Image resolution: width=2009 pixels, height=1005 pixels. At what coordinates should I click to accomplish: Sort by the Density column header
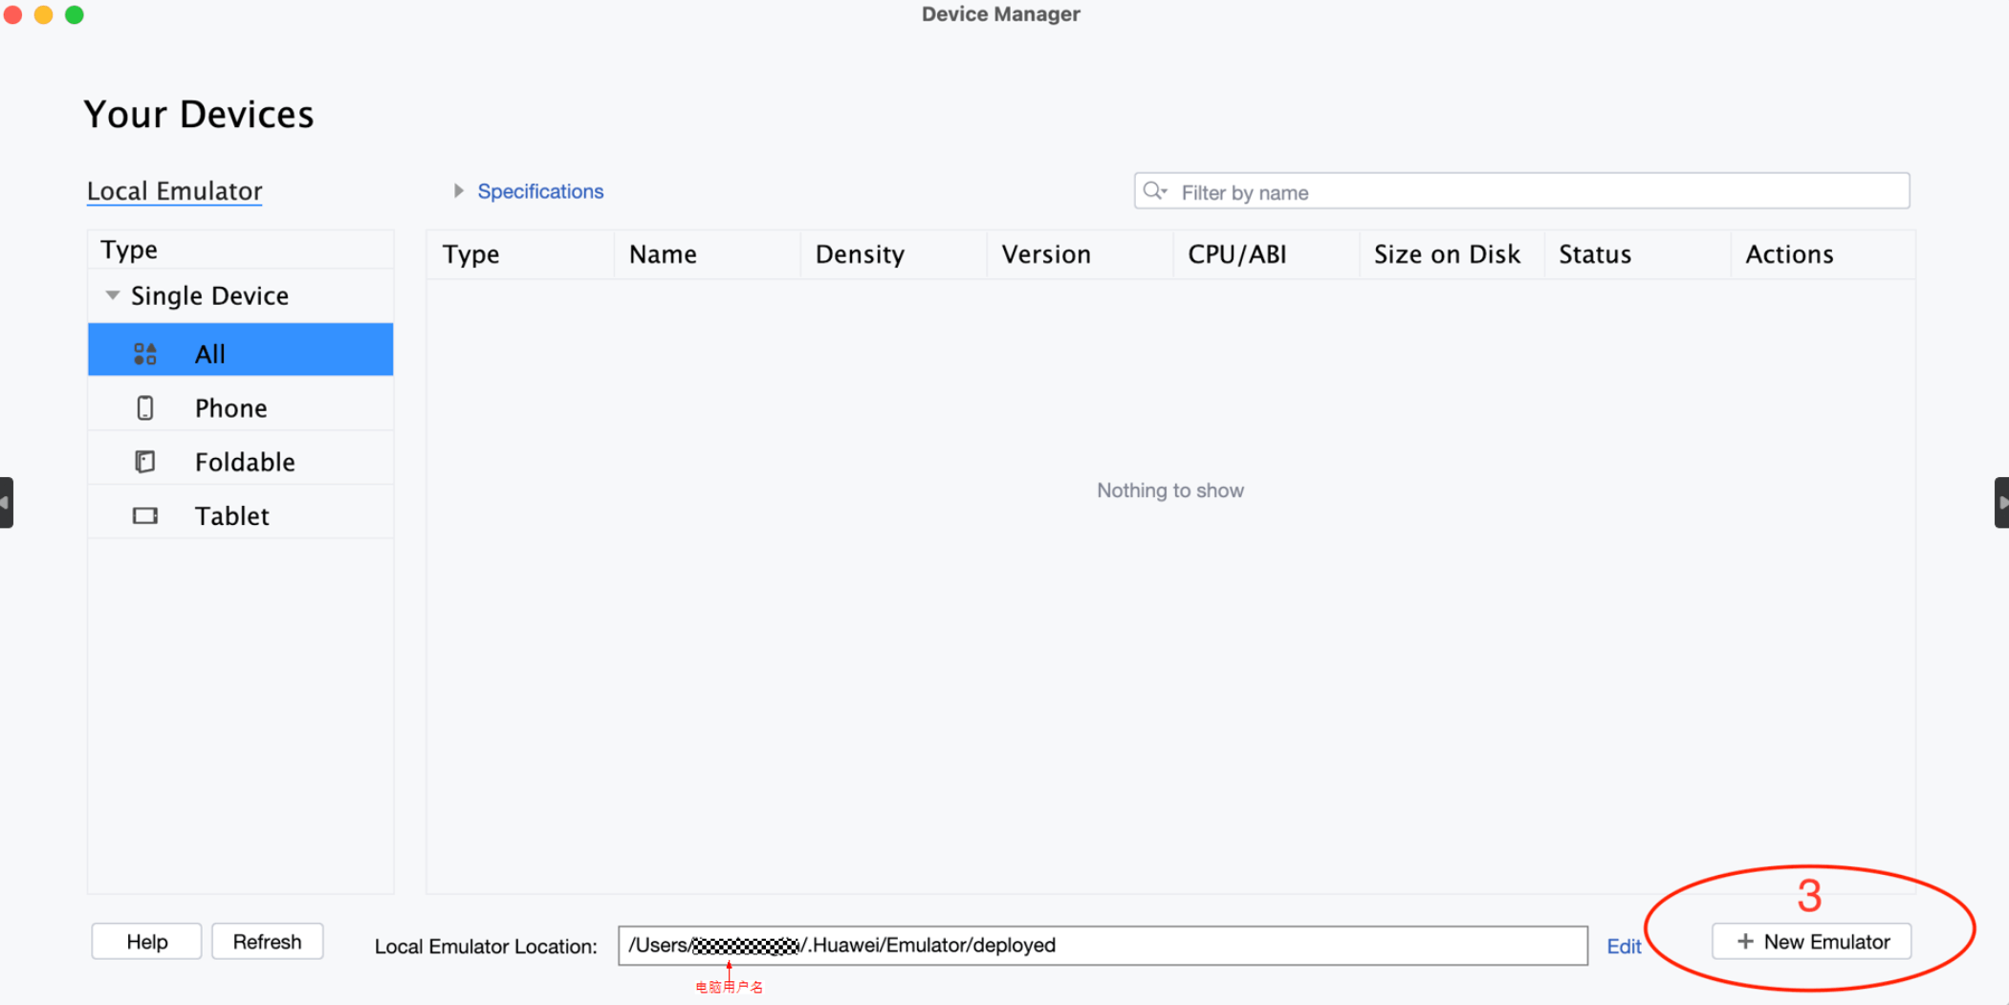[x=893, y=254]
